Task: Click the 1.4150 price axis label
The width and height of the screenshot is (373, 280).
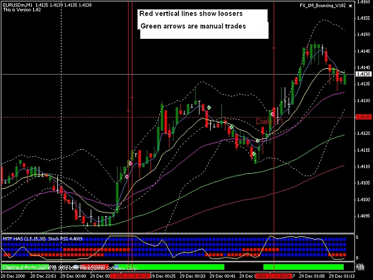Action: [363, 35]
